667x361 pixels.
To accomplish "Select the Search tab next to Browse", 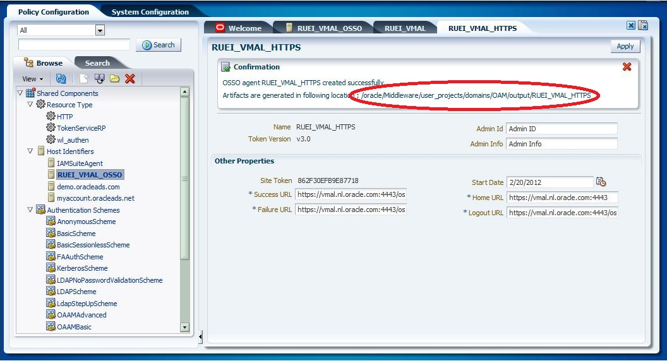I will [97, 63].
